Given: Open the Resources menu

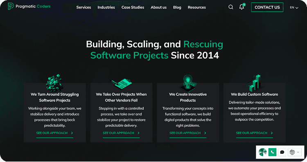Looking at the screenshot, I should (x=197, y=7).
